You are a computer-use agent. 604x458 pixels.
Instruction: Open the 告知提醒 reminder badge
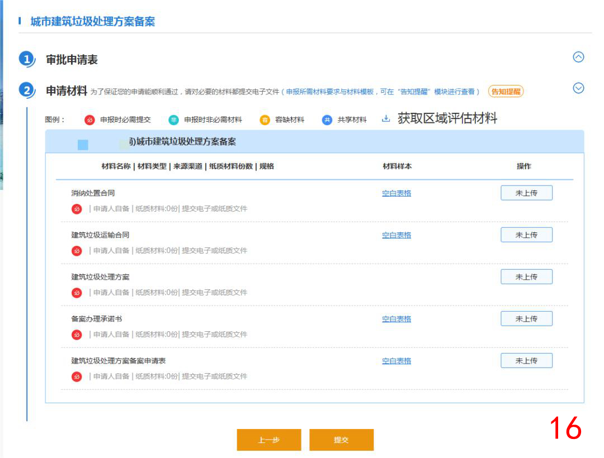point(506,92)
